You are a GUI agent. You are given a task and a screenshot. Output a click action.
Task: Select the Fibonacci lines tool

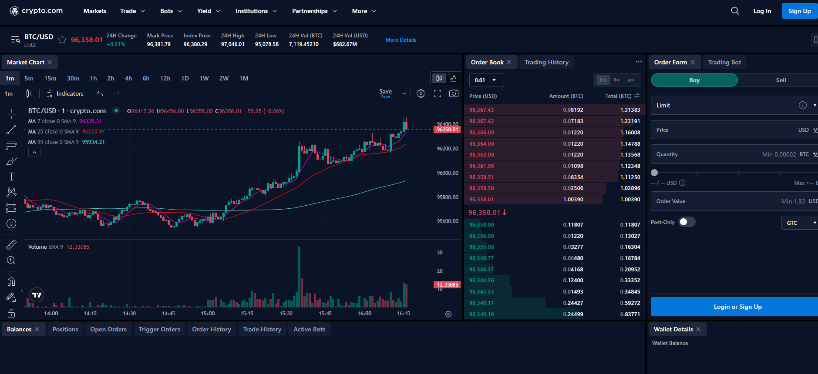11,145
